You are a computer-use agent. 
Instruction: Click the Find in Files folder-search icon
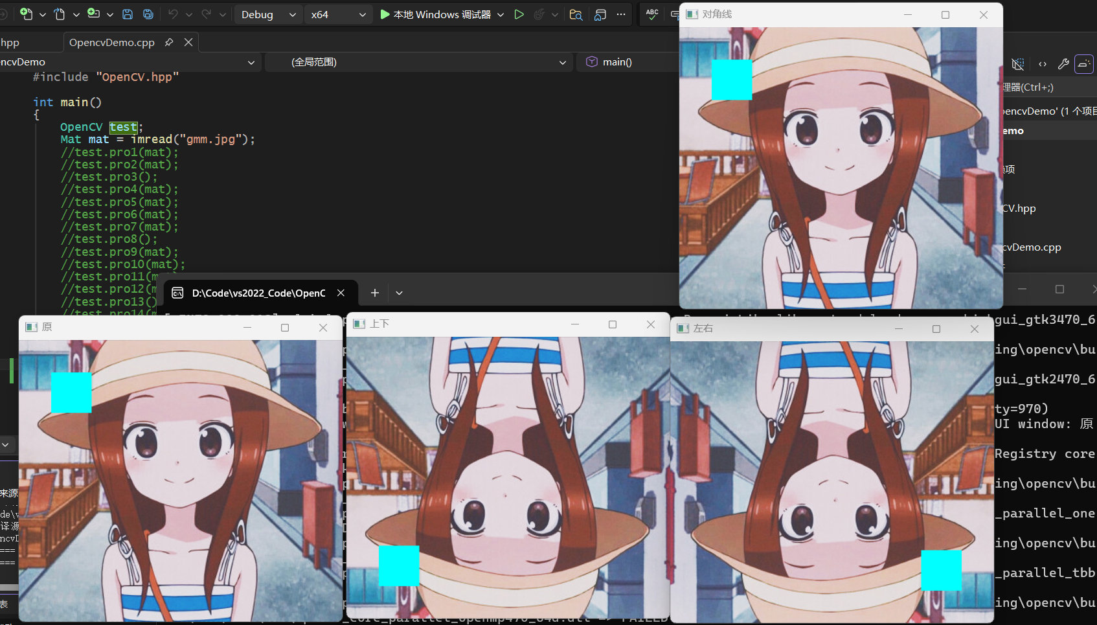pos(576,14)
